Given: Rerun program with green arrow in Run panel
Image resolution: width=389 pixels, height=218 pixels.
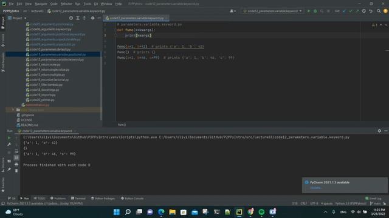Looking at the screenshot, I should pyautogui.click(x=9, y=137).
